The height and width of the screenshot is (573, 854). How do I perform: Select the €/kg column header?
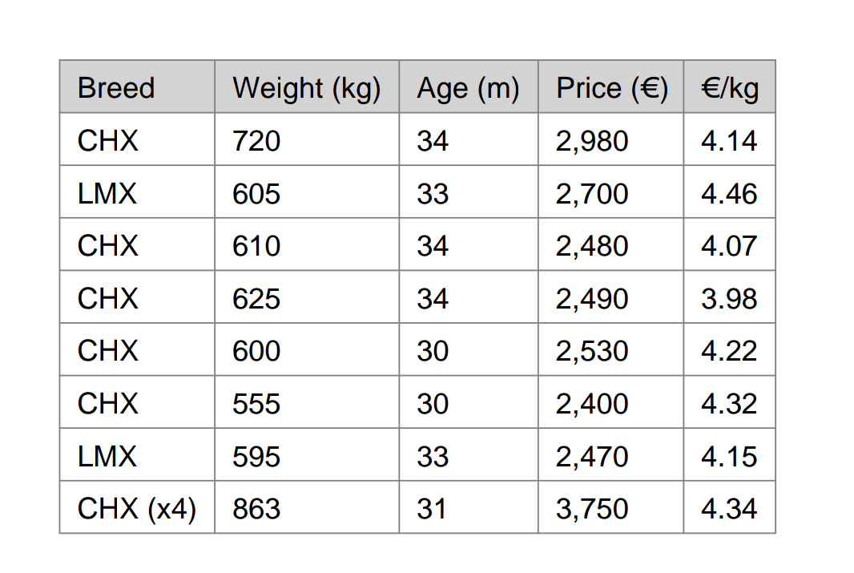pyautogui.click(x=729, y=87)
